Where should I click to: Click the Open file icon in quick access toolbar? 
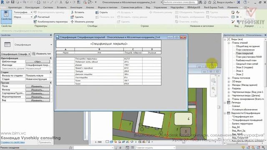click(8, 2)
